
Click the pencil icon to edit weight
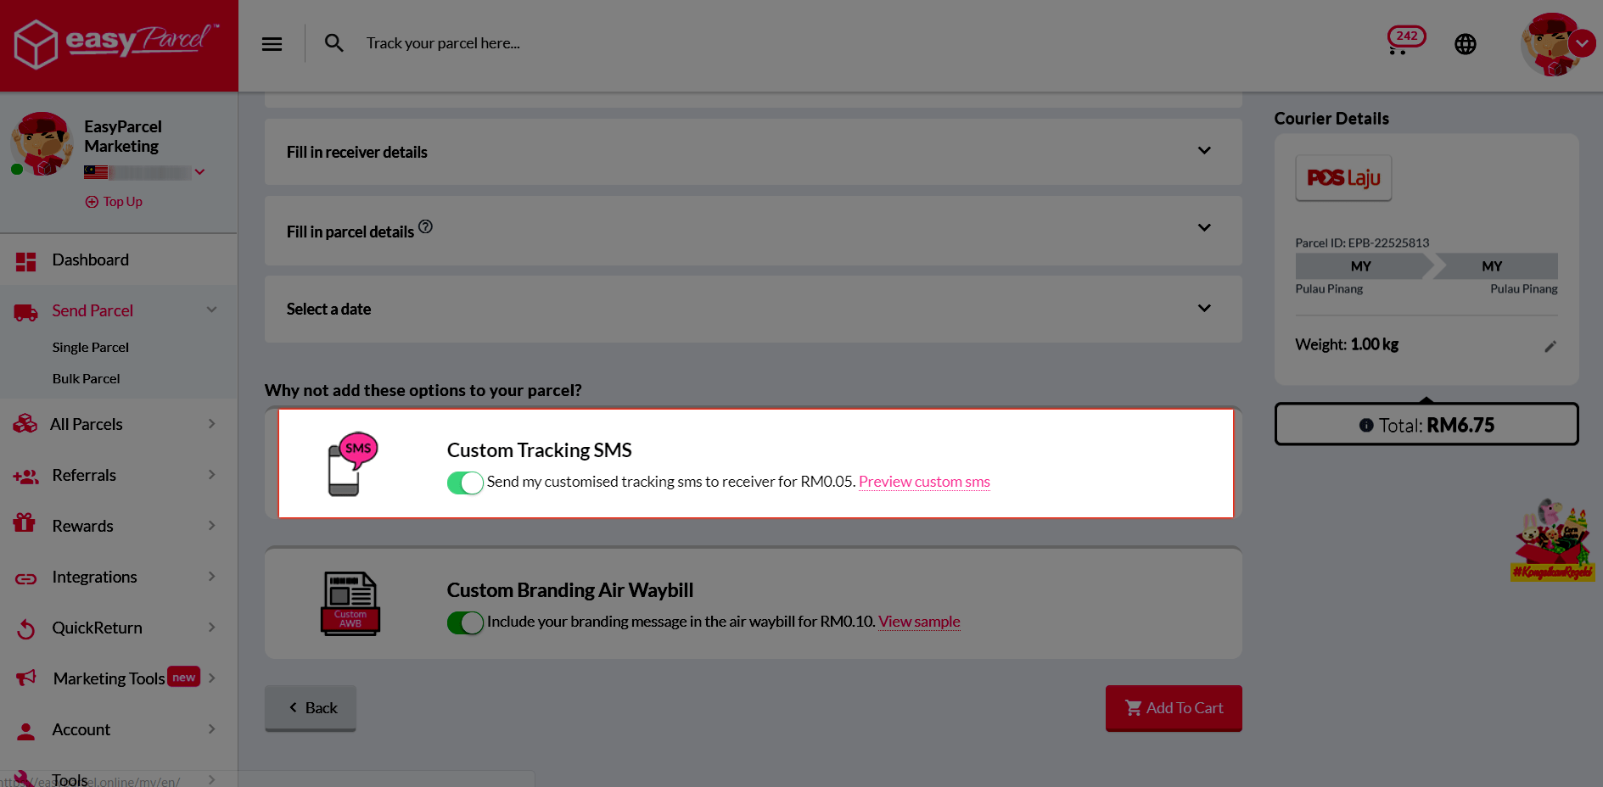tap(1550, 346)
